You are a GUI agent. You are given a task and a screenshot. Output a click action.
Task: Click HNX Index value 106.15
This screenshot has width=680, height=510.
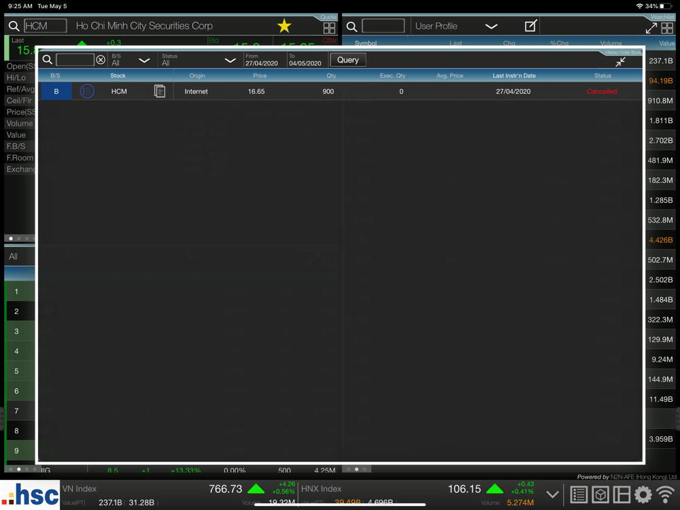point(464,489)
